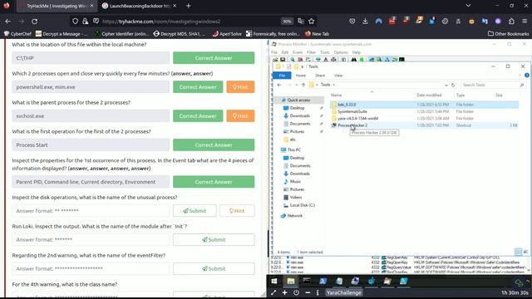Click Process Monitor magnifier capture icon
The width and height of the screenshot is (532, 299).
click(292, 60)
